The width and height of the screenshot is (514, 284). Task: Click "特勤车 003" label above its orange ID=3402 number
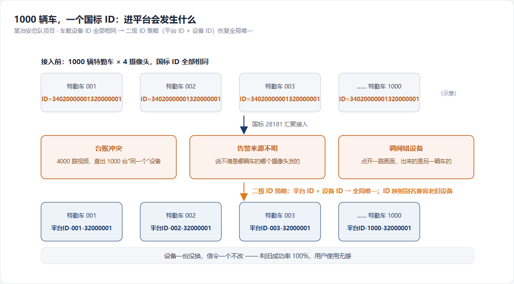pos(280,86)
